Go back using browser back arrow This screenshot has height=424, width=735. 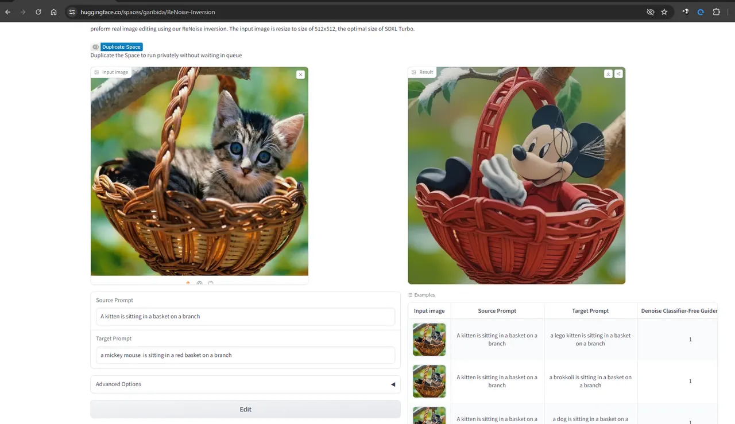[8, 11]
